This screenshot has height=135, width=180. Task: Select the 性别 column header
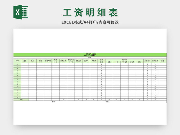[x=33, y=61]
